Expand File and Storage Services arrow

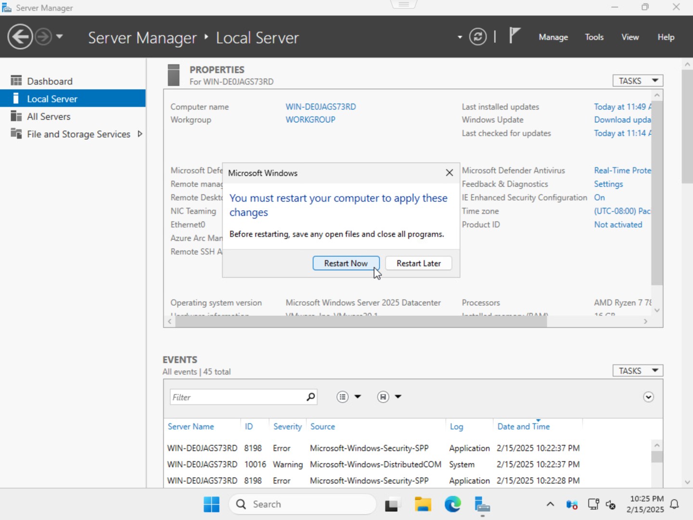click(140, 134)
